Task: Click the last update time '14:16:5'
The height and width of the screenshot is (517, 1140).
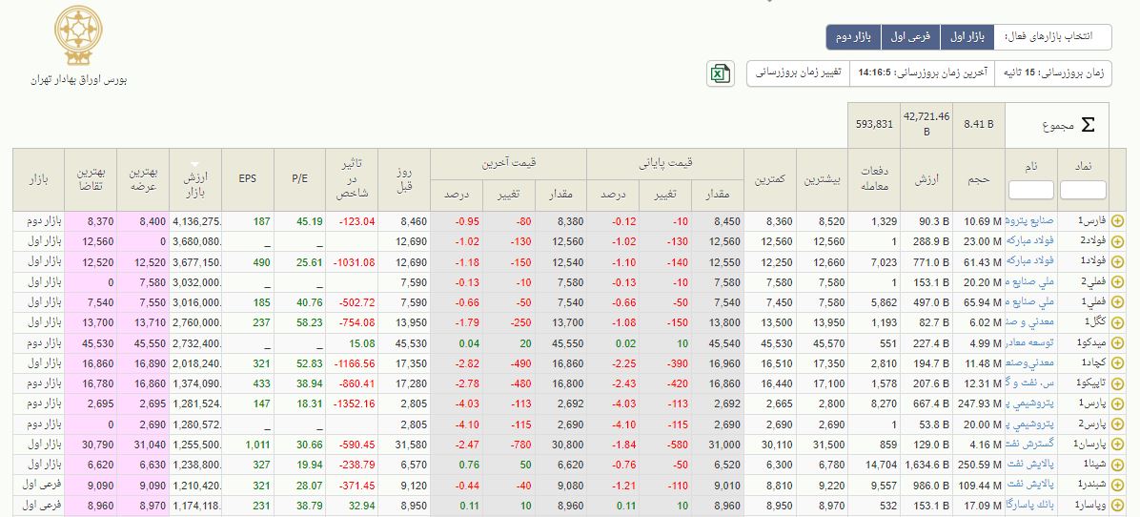Action: (875, 73)
